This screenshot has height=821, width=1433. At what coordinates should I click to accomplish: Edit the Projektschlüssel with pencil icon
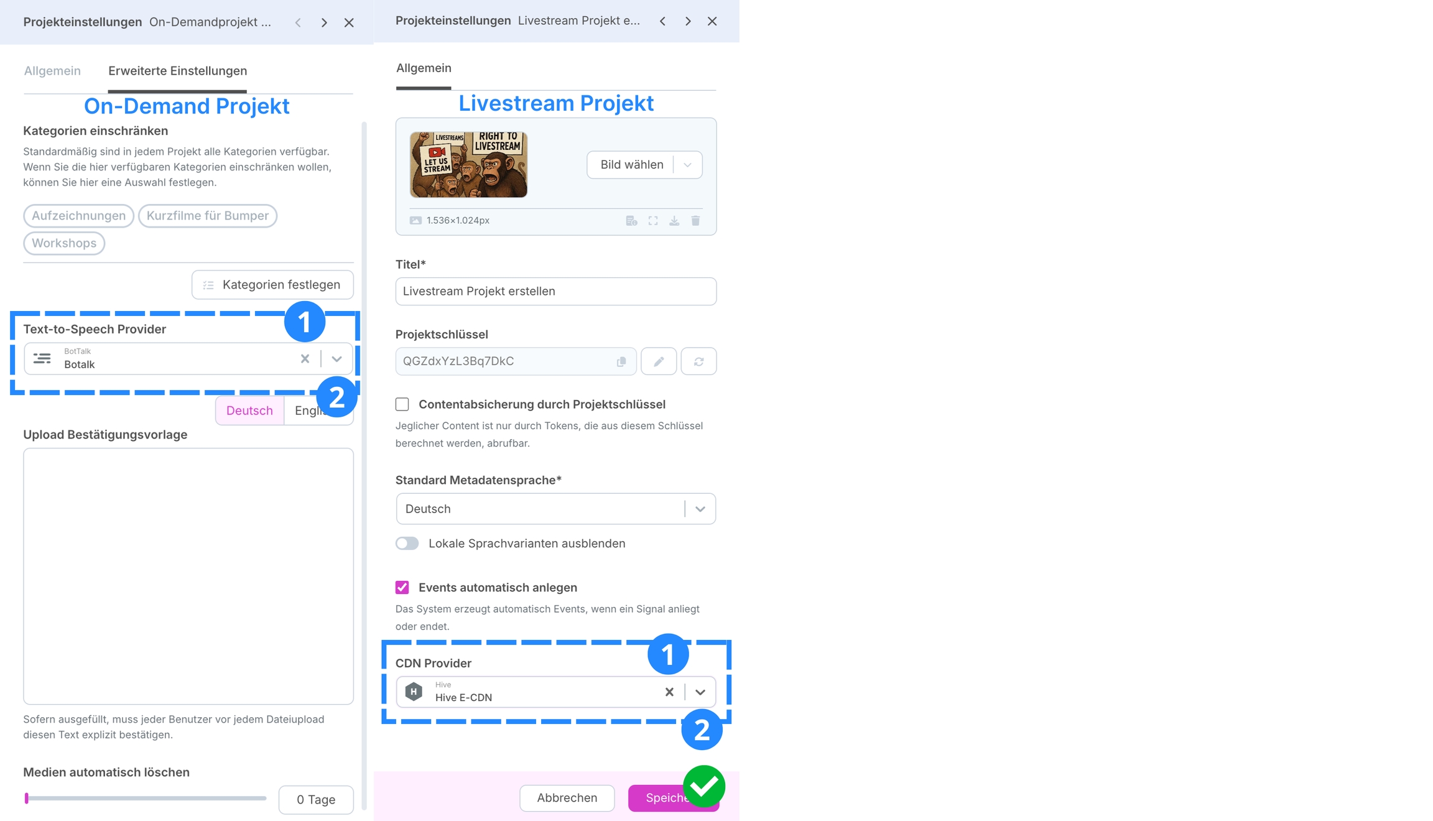tap(659, 361)
